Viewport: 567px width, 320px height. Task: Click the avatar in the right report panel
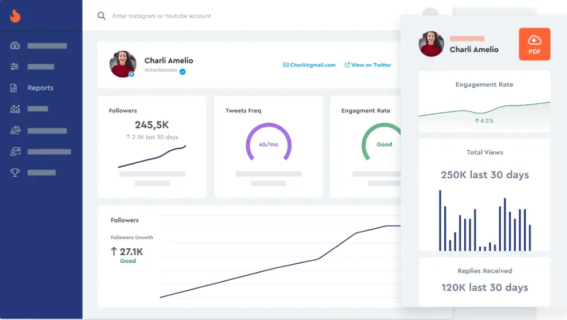pyautogui.click(x=432, y=44)
